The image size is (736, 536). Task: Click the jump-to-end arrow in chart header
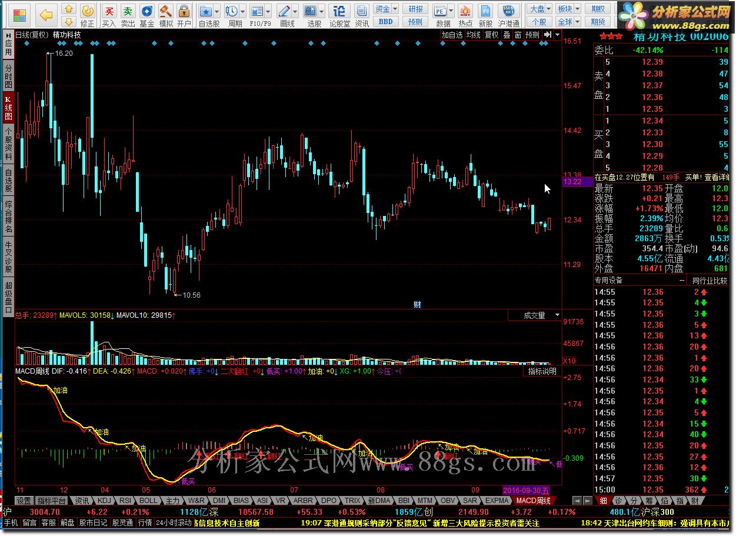547,35
